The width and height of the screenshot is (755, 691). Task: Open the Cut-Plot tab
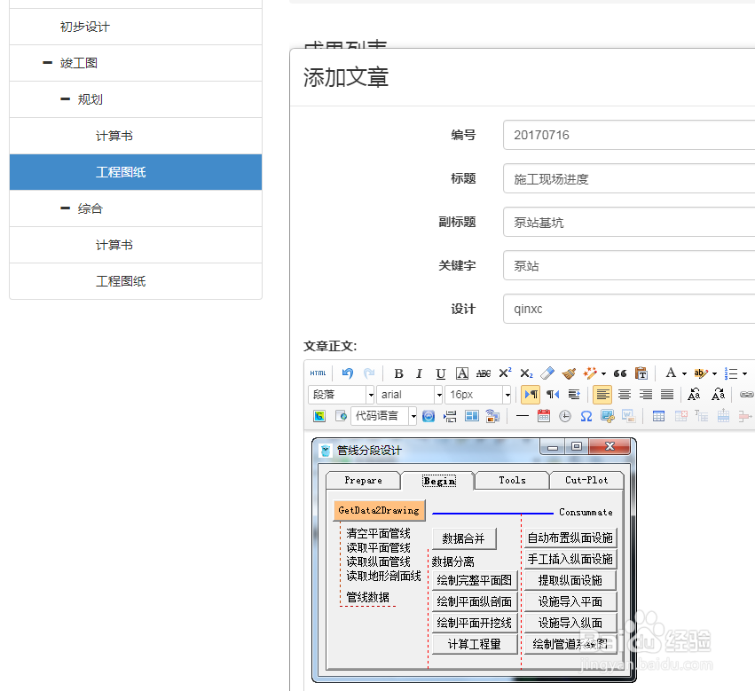pos(586,480)
